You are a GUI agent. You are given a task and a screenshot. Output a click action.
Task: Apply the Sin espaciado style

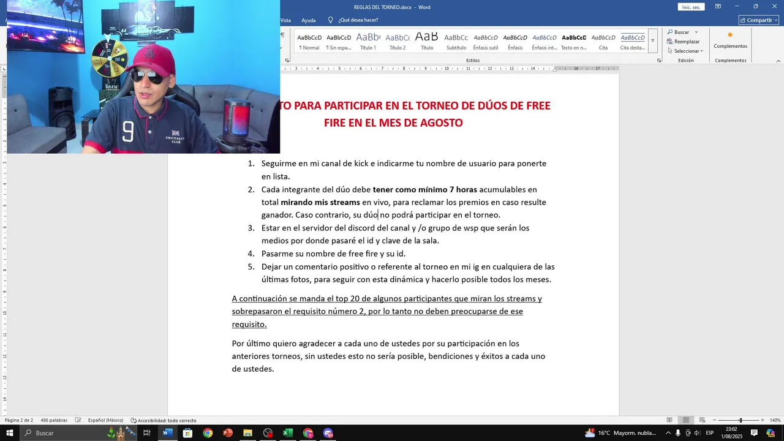[x=339, y=41]
